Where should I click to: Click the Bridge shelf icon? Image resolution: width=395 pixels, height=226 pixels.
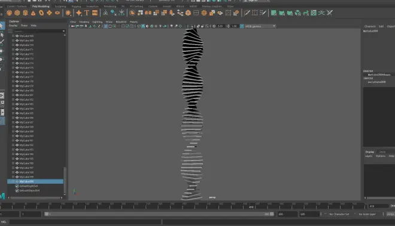(180, 13)
